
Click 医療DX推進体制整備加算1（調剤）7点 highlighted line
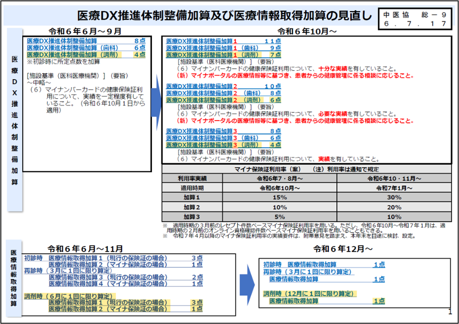[x=223, y=55]
